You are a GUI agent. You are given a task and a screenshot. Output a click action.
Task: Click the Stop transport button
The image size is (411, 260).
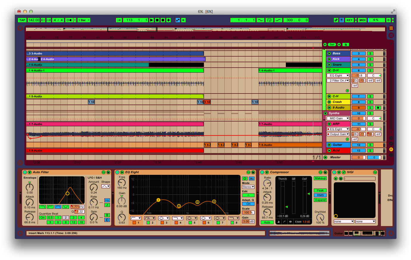157,20
